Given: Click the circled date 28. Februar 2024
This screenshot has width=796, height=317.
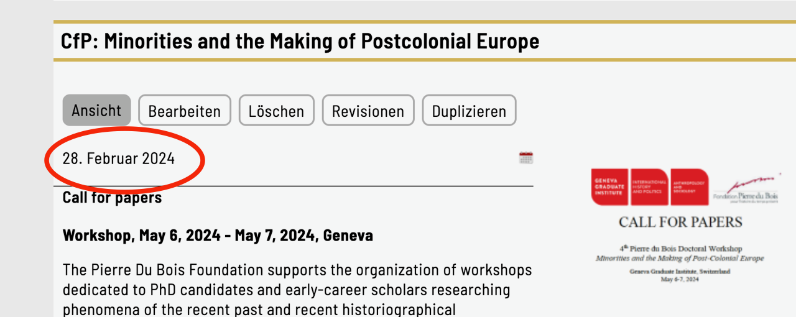Looking at the screenshot, I should 119,158.
